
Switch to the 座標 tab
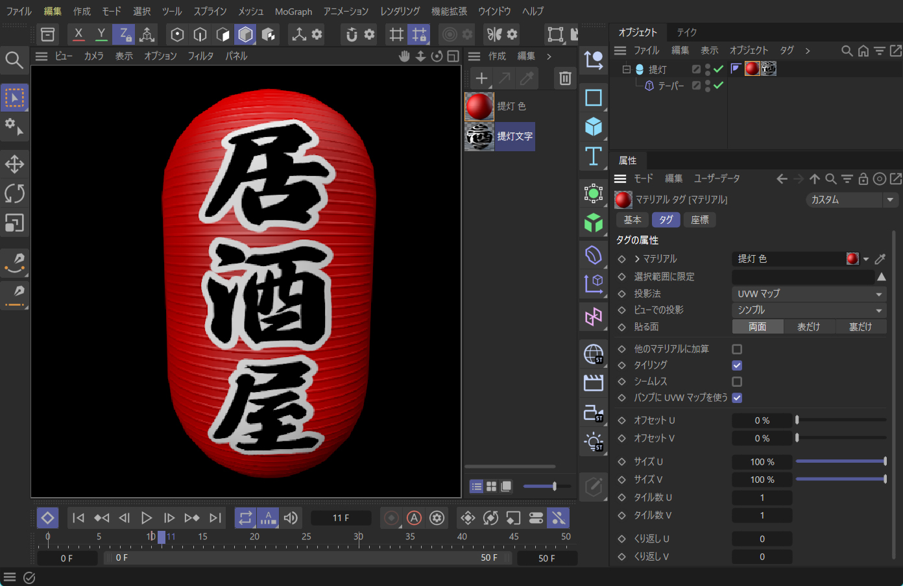click(x=699, y=220)
